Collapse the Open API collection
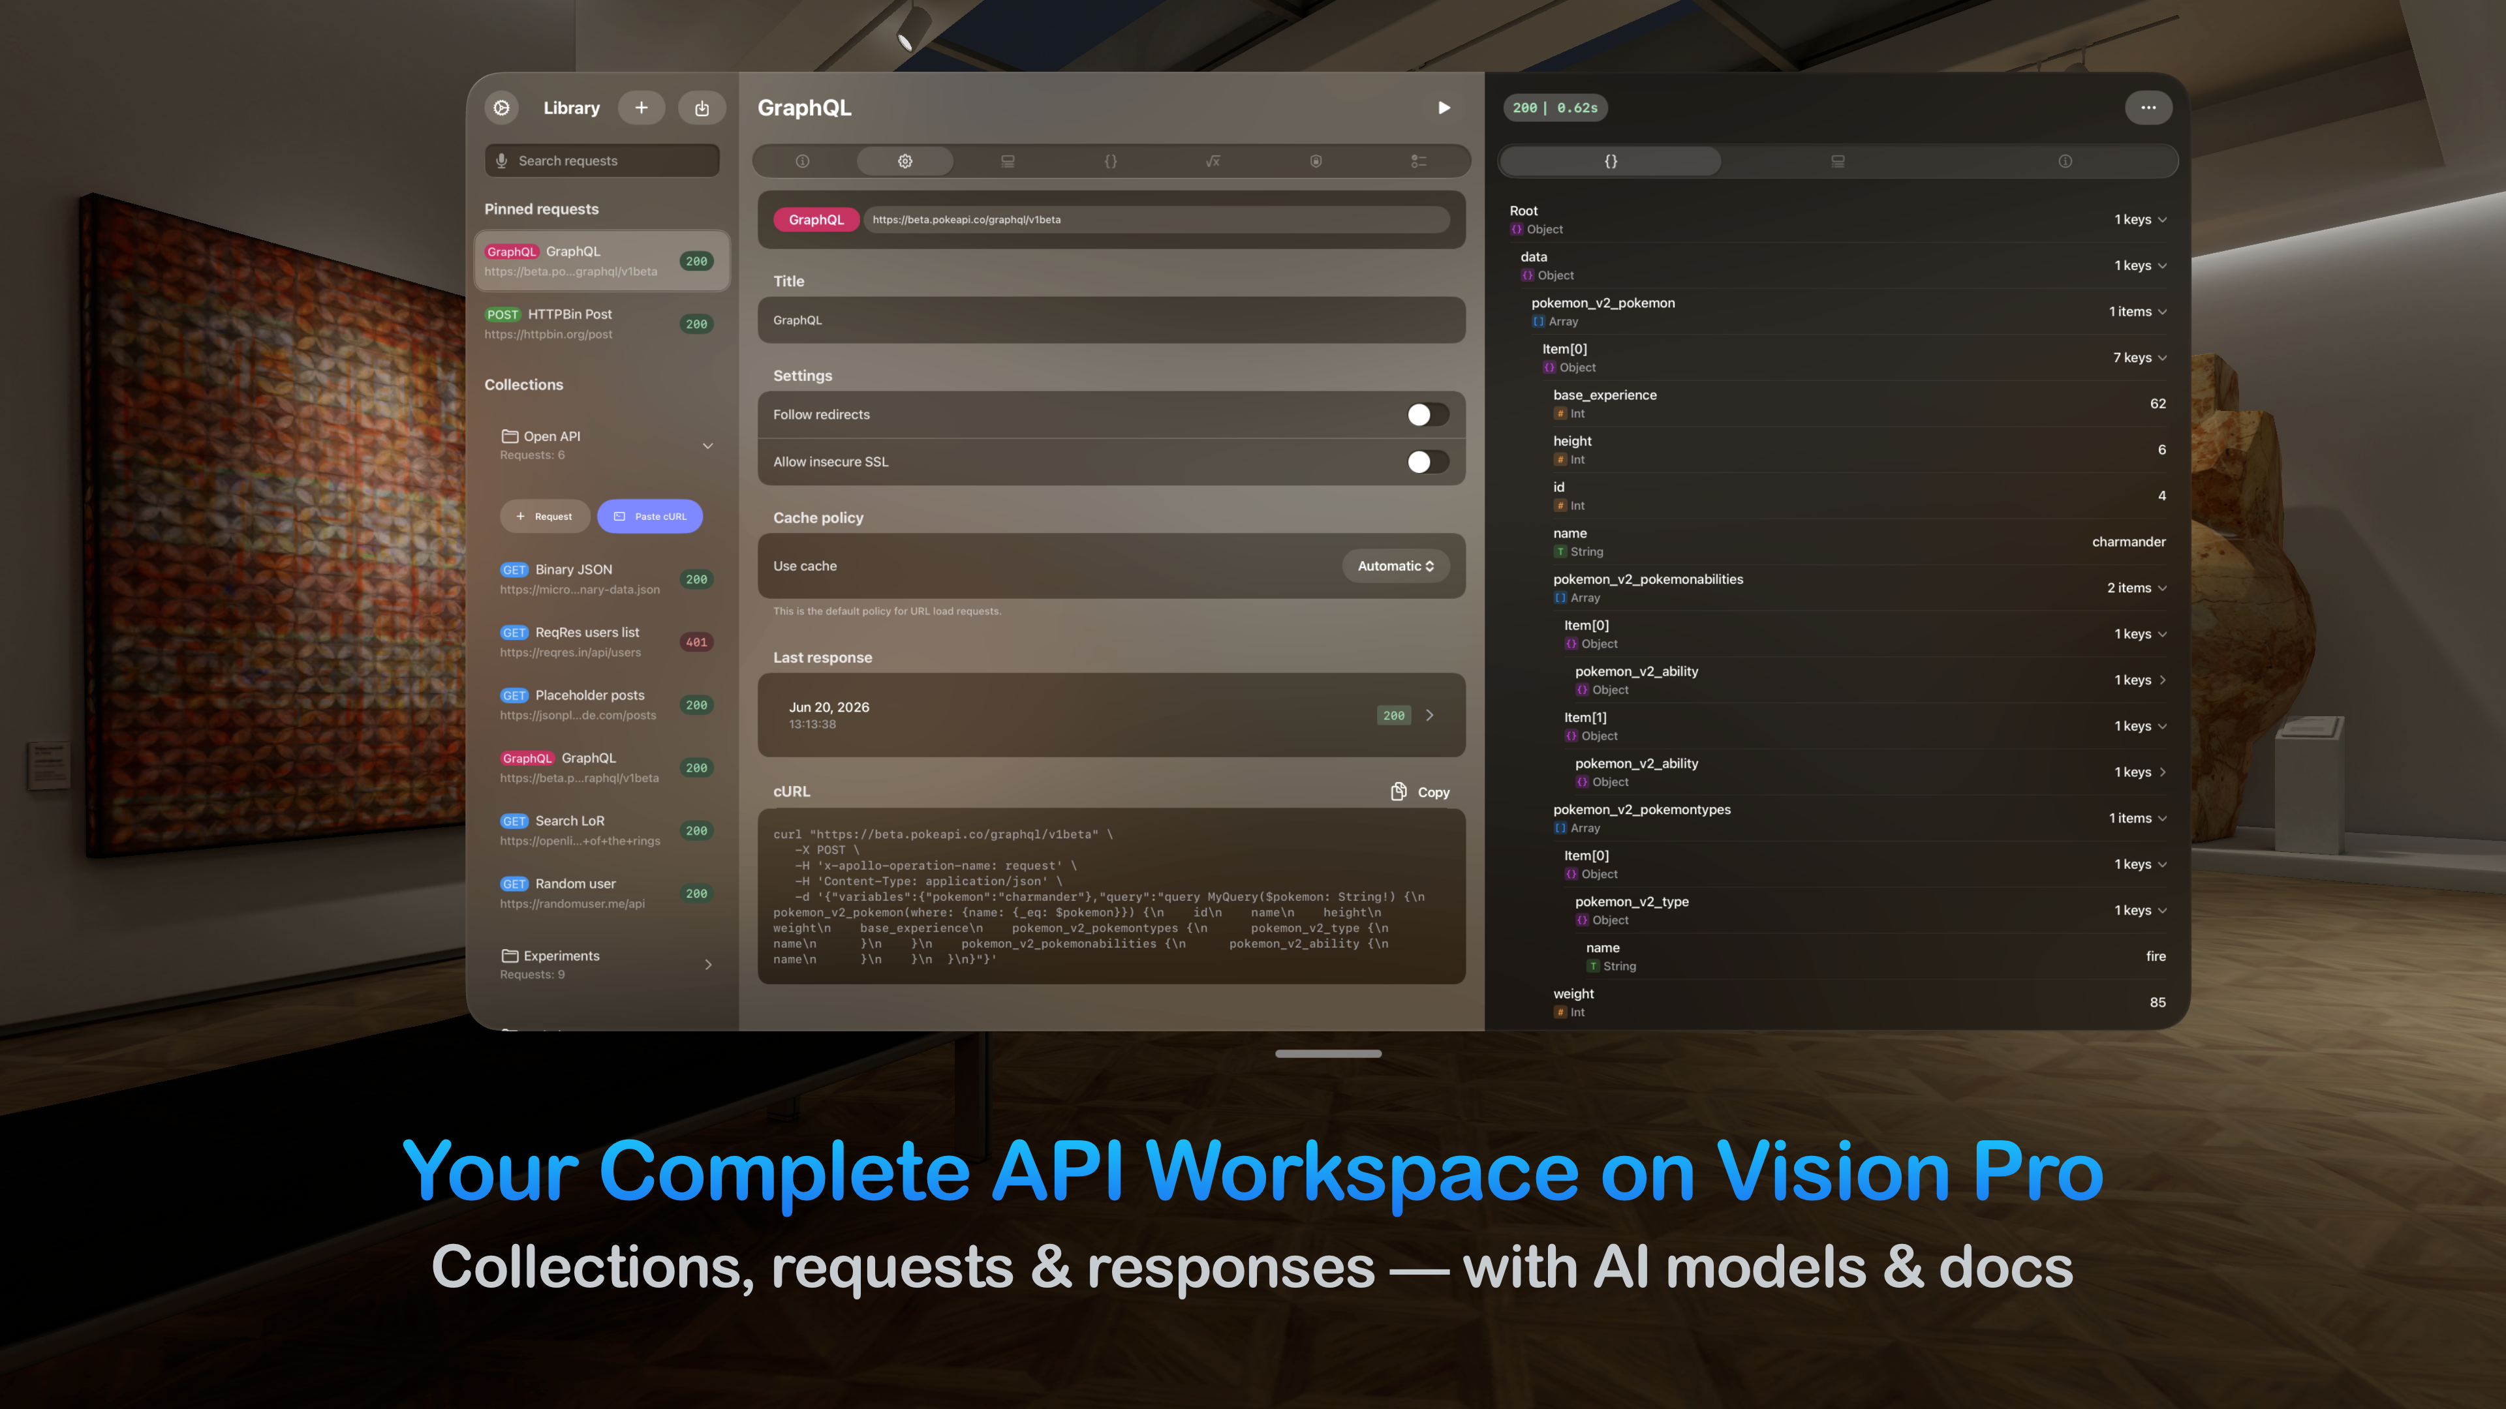Screen dimensions: 2506x1409 click(708, 446)
